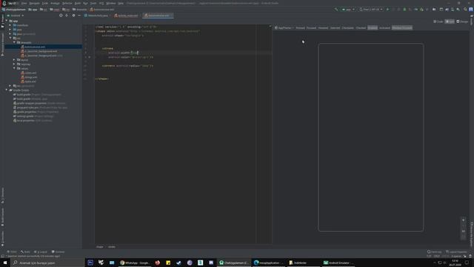The image size is (474, 267).
Task: Open the Help menu
Action: 121,3
